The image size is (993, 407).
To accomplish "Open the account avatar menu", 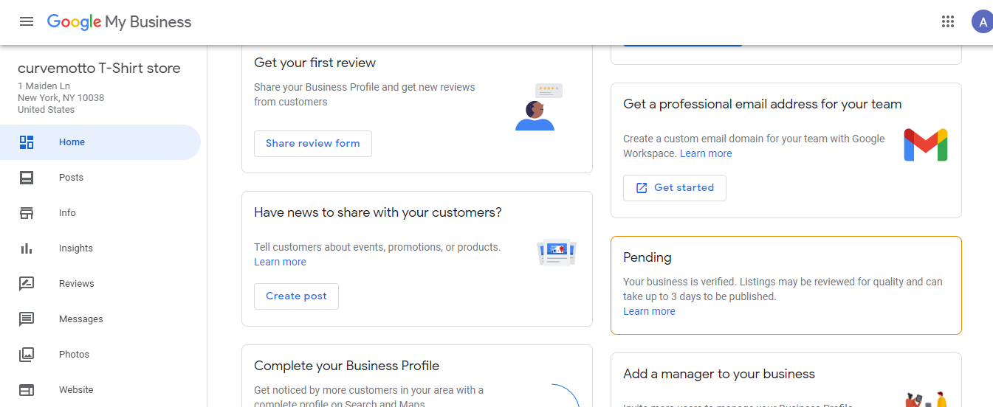I will pyautogui.click(x=982, y=21).
